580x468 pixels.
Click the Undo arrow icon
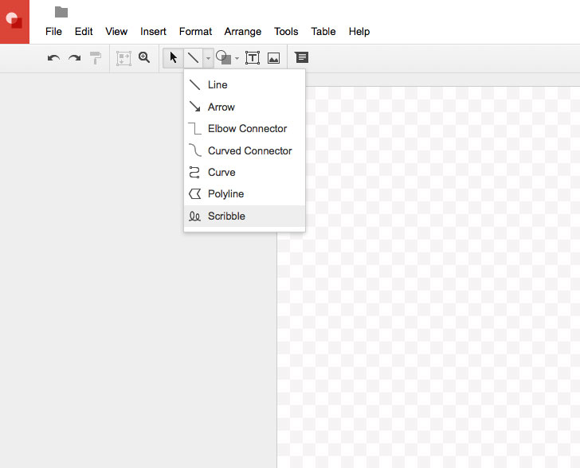coord(53,58)
